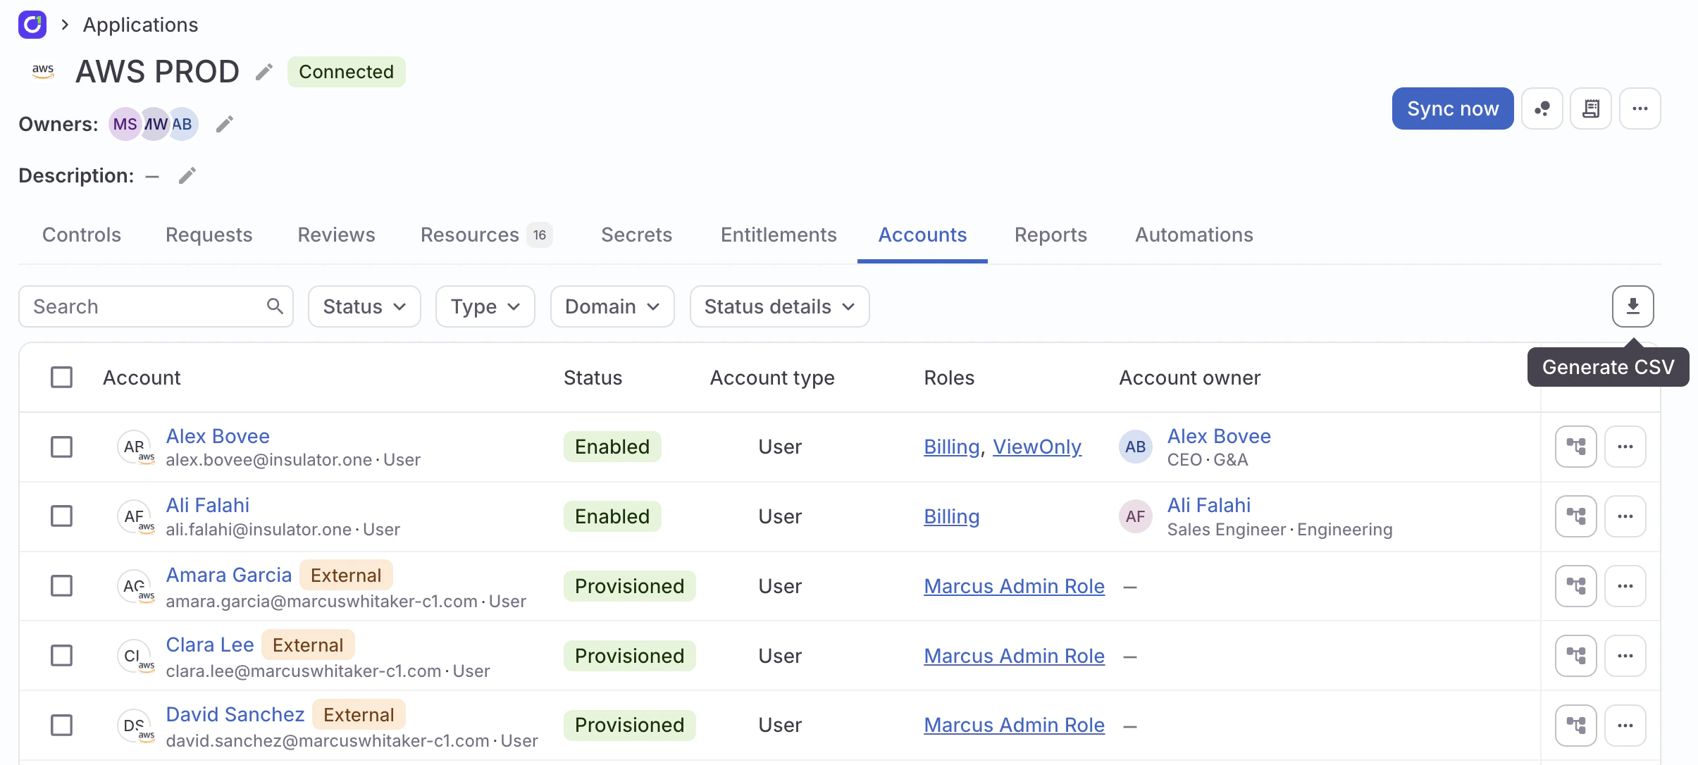
Task: Open the event log icon near Sync now
Action: 1592,108
